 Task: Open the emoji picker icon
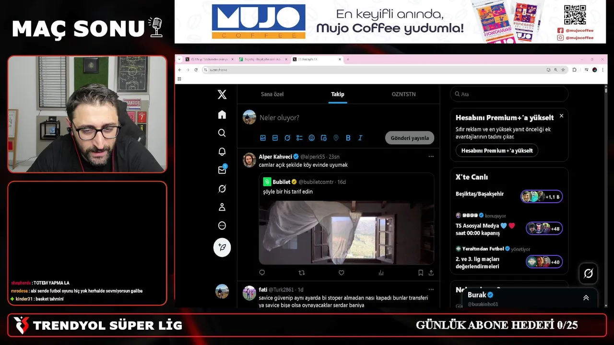311,138
